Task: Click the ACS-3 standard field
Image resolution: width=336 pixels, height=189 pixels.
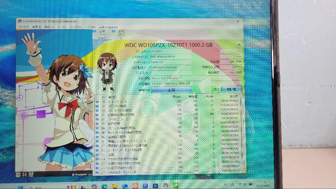Action: 196,78
